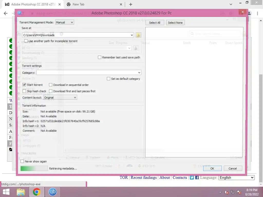This screenshot has width=263, height=197.
Task: Click the muted volume tray icon
Action: (227, 192)
